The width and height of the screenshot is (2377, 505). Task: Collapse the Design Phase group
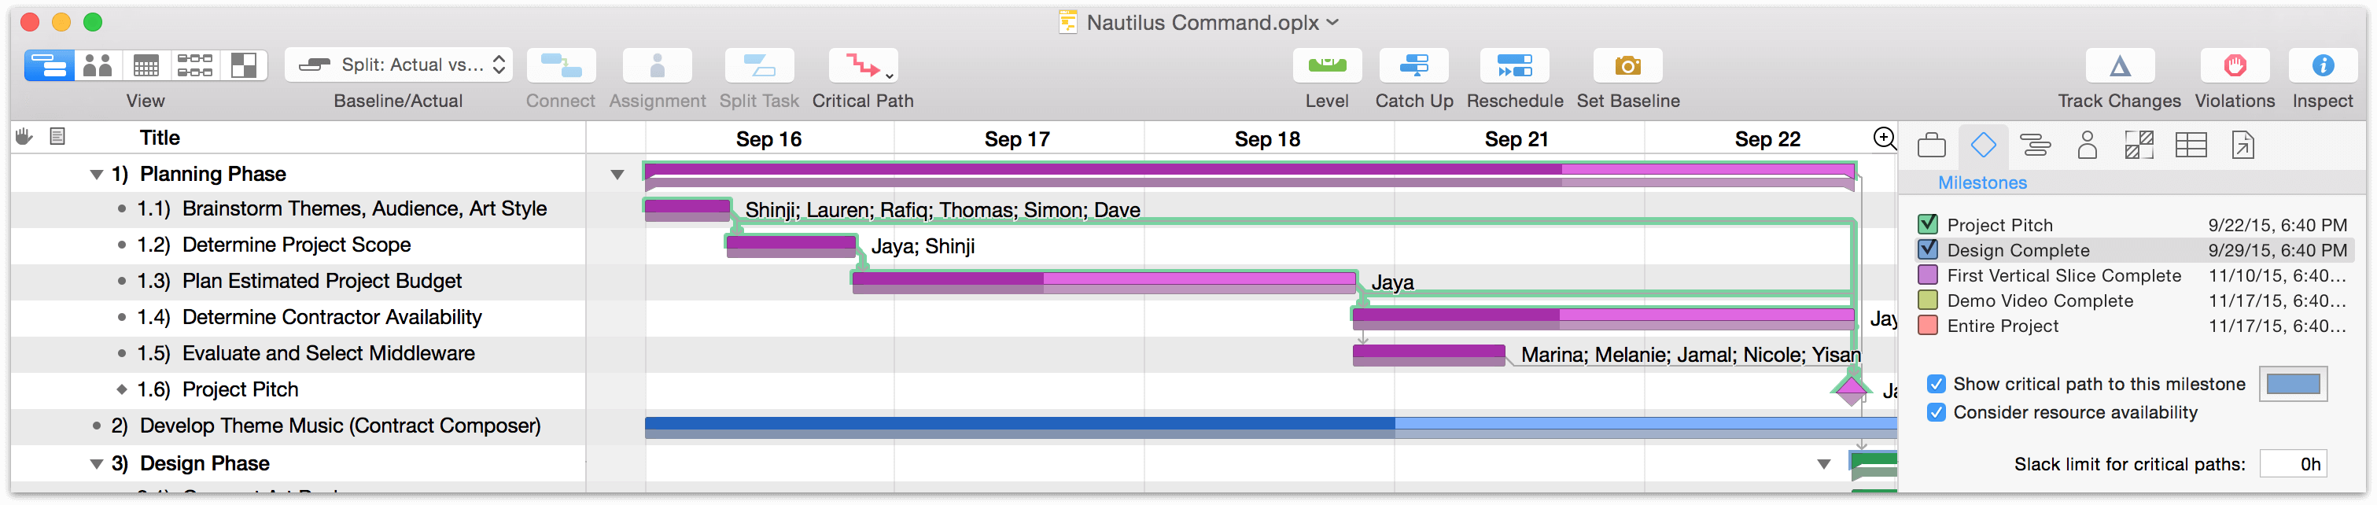tap(96, 463)
